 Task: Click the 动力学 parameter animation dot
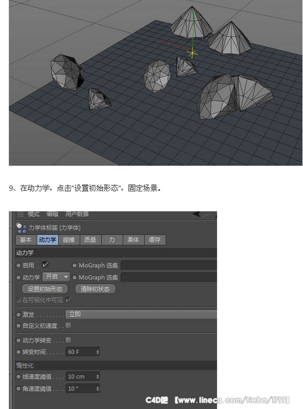pos(18,278)
